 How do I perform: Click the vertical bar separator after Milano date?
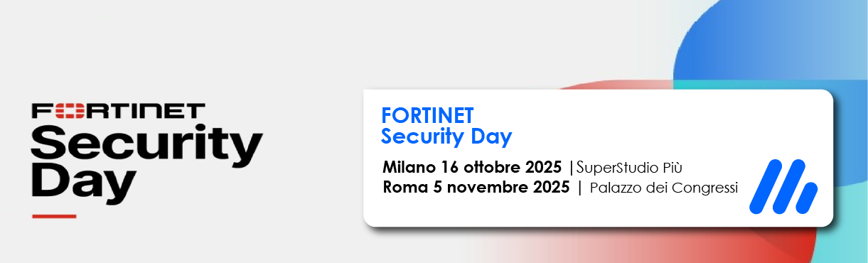click(572, 168)
